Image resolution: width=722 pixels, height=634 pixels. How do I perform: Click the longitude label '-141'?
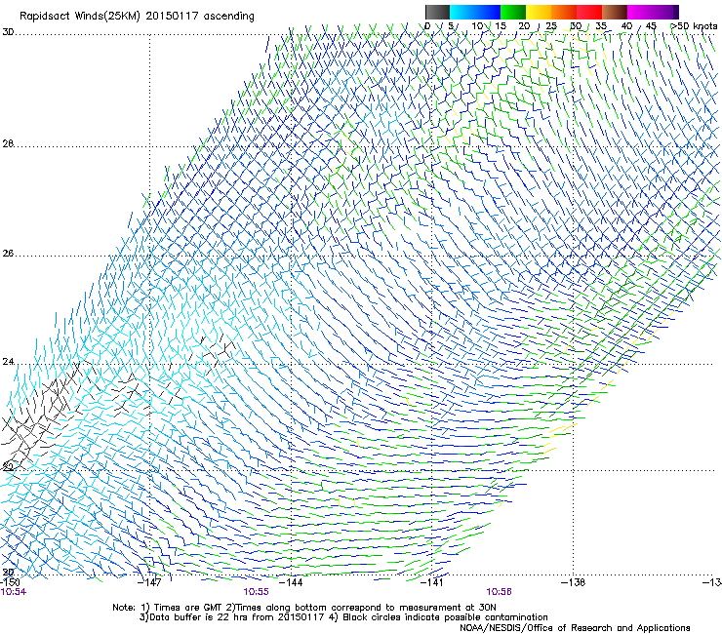431,582
